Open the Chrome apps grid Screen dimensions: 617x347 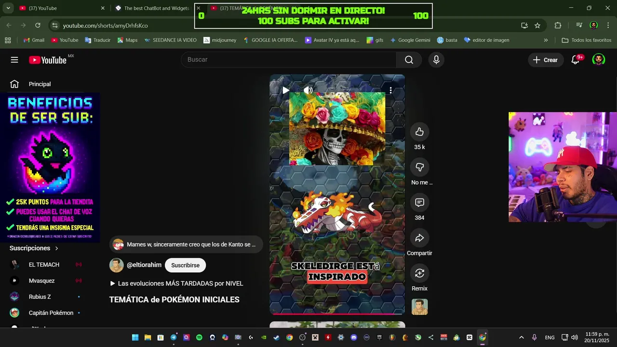click(8, 40)
